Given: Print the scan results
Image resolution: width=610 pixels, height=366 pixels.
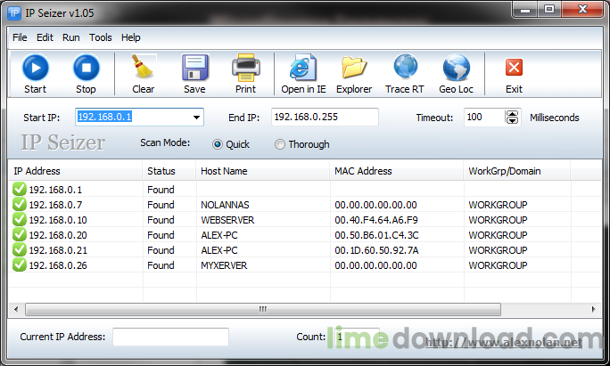Looking at the screenshot, I should click(245, 74).
